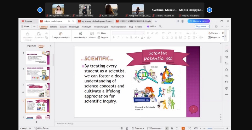Switch to the Структура panel tab

point(31,46)
